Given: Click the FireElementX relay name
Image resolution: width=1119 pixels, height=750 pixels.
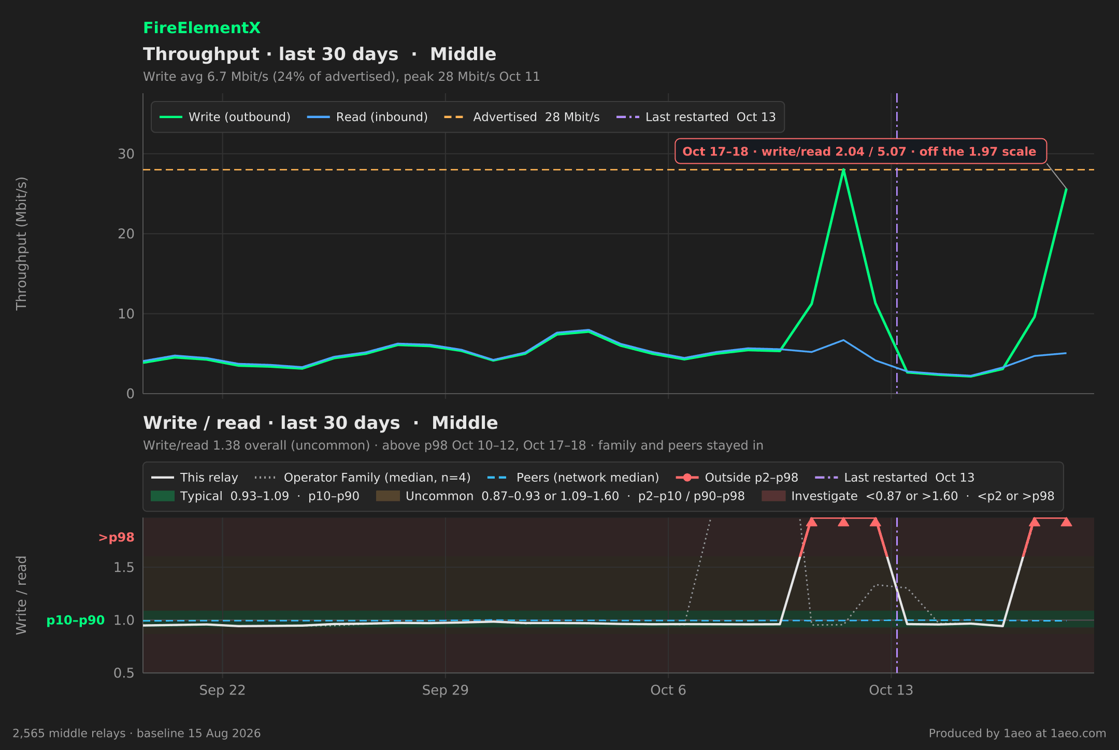Looking at the screenshot, I should coord(202,28).
